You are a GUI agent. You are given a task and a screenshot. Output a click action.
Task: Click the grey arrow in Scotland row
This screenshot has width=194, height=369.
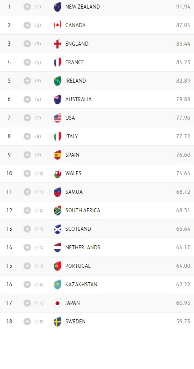click(27, 229)
